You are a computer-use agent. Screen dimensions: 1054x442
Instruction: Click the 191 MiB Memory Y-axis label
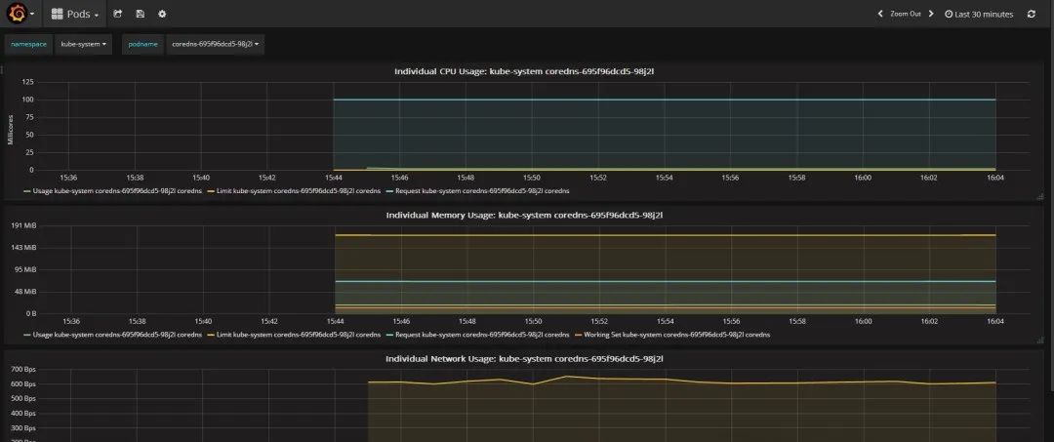coord(23,225)
